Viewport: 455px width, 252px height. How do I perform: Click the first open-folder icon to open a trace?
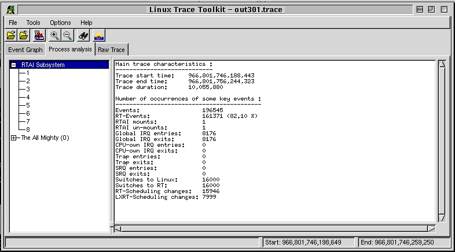[x=11, y=36]
